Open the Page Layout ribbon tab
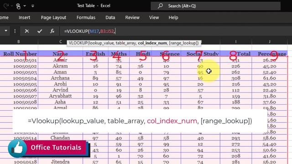Image resolution: width=292 pixels, height=164 pixels. pos(53,17)
